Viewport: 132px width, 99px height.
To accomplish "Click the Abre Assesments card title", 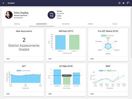I will point(24,31).
